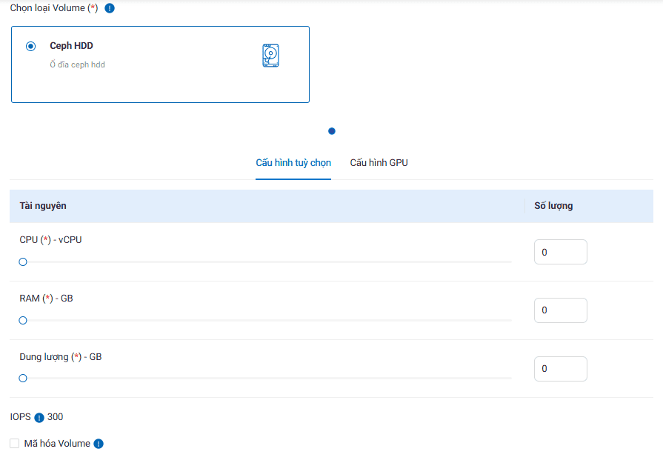Switch to the Cấu hình tuỳ chọn tab

[x=293, y=163]
